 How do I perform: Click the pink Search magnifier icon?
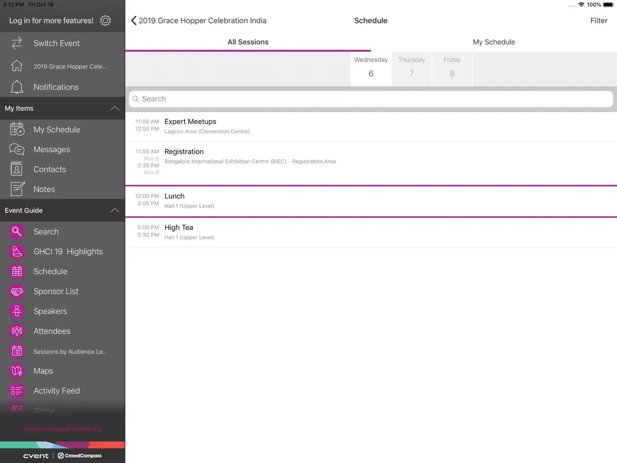(x=17, y=231)
